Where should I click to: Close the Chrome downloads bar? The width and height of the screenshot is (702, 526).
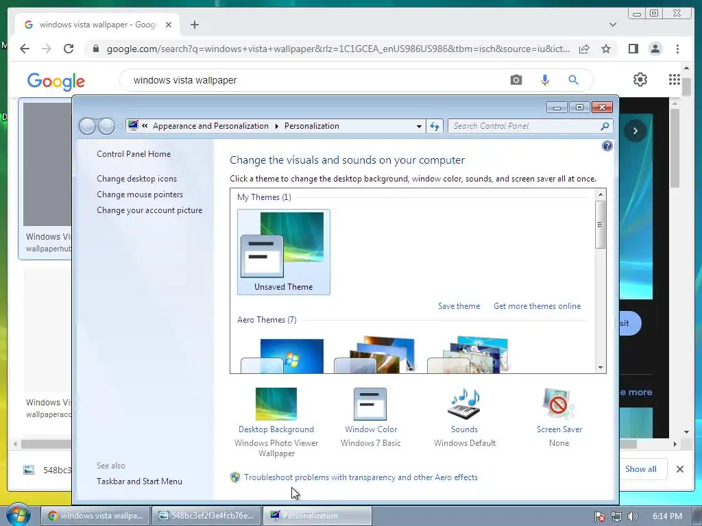coord(679,469)
